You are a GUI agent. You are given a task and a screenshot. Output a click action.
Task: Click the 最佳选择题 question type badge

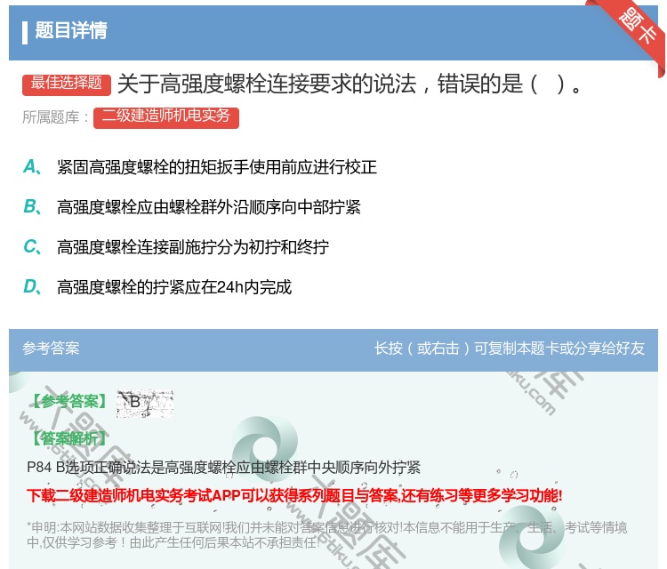[67, 84]
